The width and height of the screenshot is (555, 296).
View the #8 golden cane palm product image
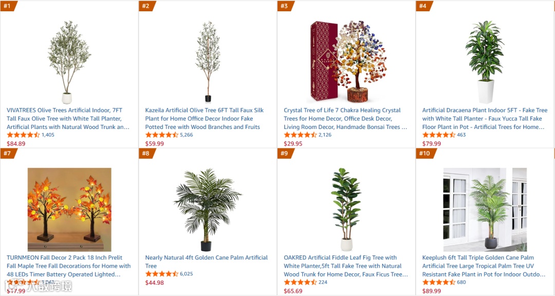coord(208,210)
